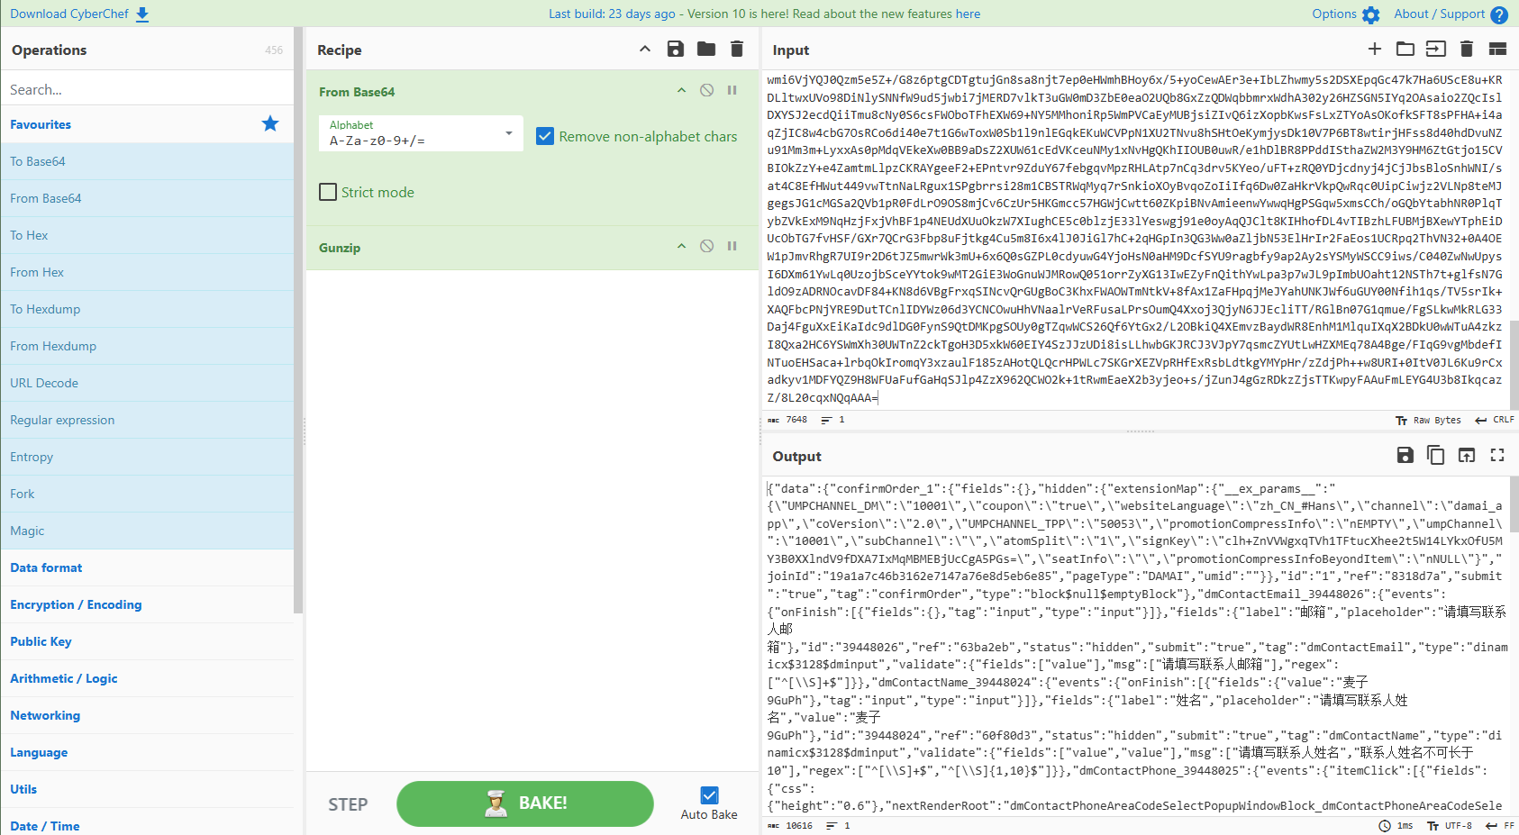Load a recipe via the folder icon
Screen dimensions: 1519x835
[706, 50]
